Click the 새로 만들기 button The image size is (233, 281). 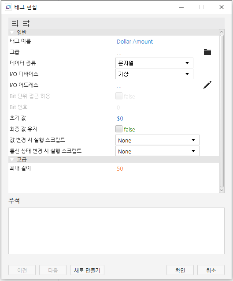pyautogui.click(x=87, y=270)
